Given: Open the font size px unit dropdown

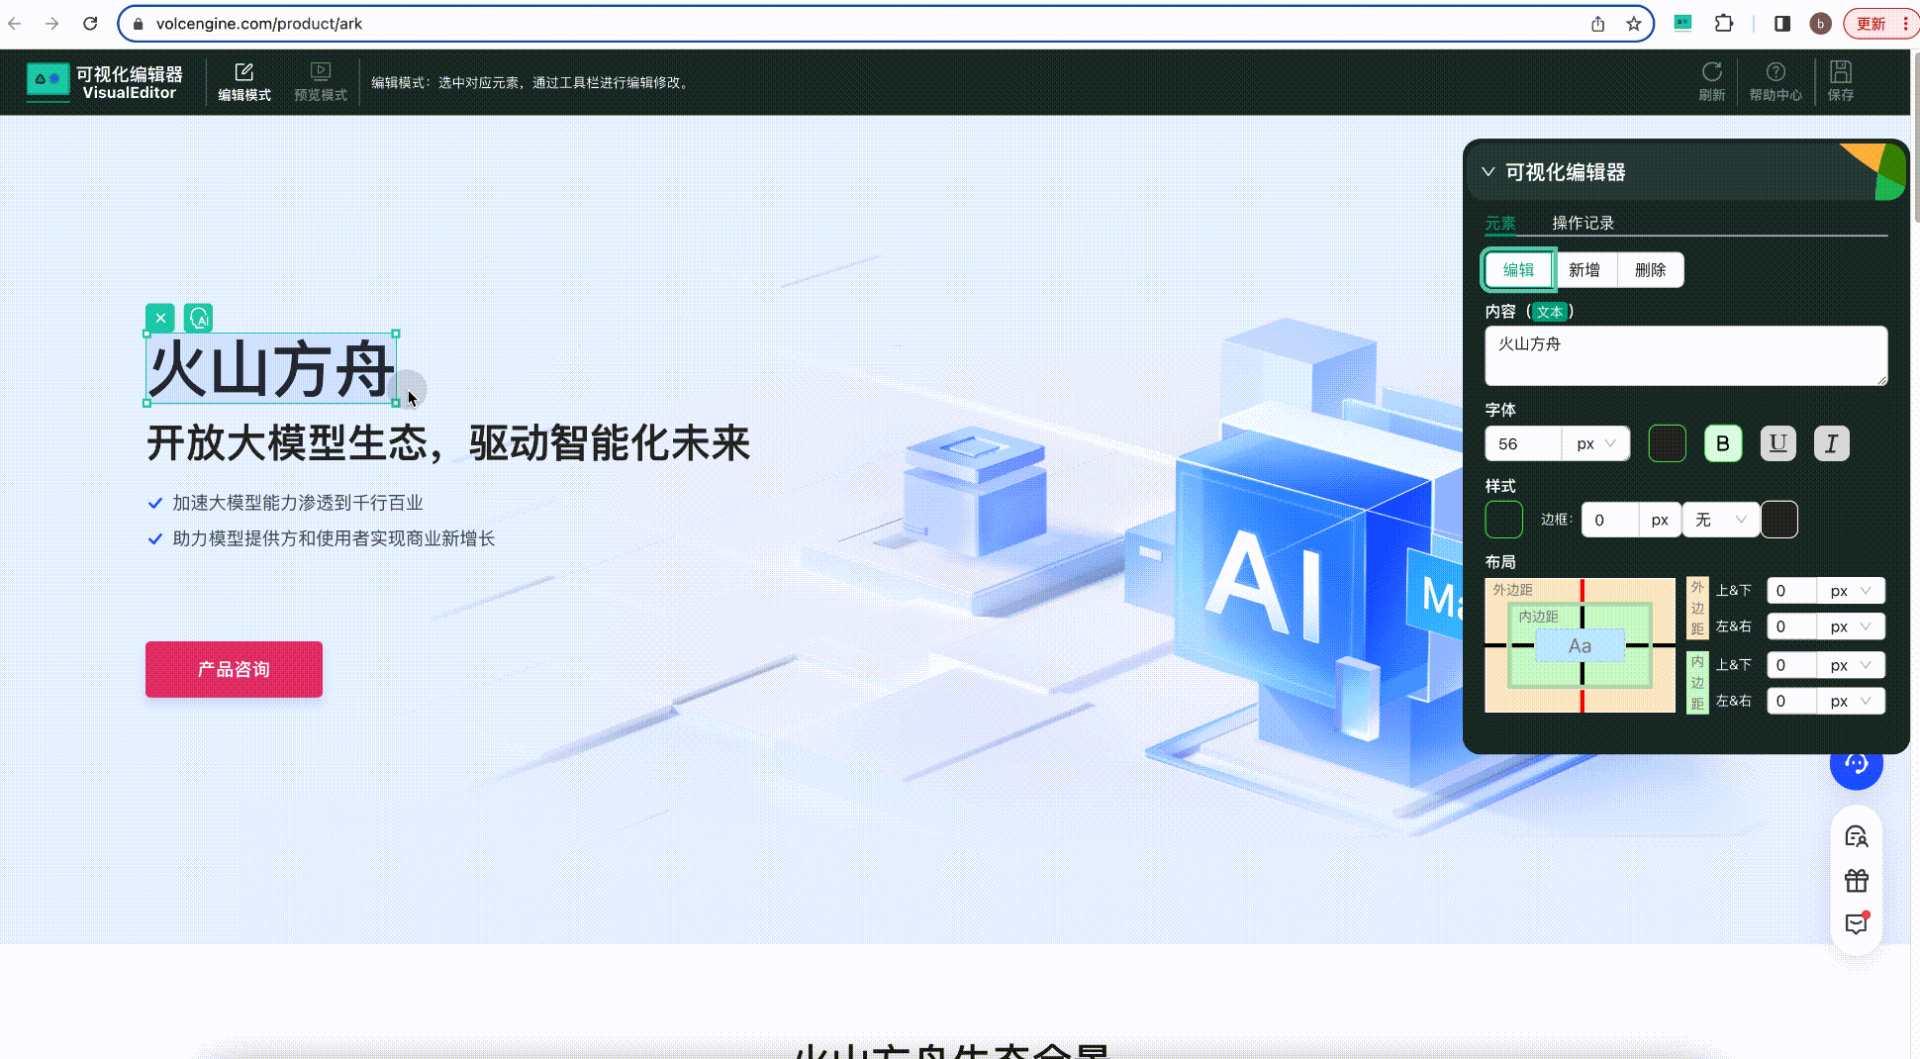Looking at the screenshot, I should [x=1596, y=444].
